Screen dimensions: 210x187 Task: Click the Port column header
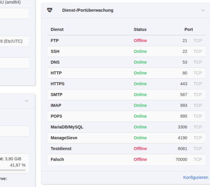point(189,30)
